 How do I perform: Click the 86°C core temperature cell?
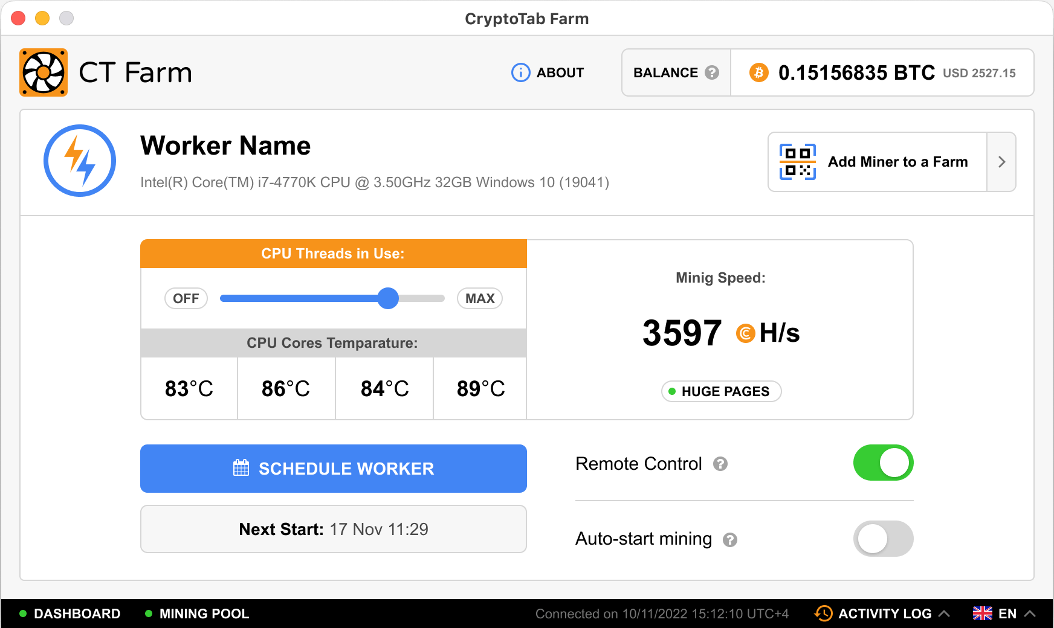(286, 388)
